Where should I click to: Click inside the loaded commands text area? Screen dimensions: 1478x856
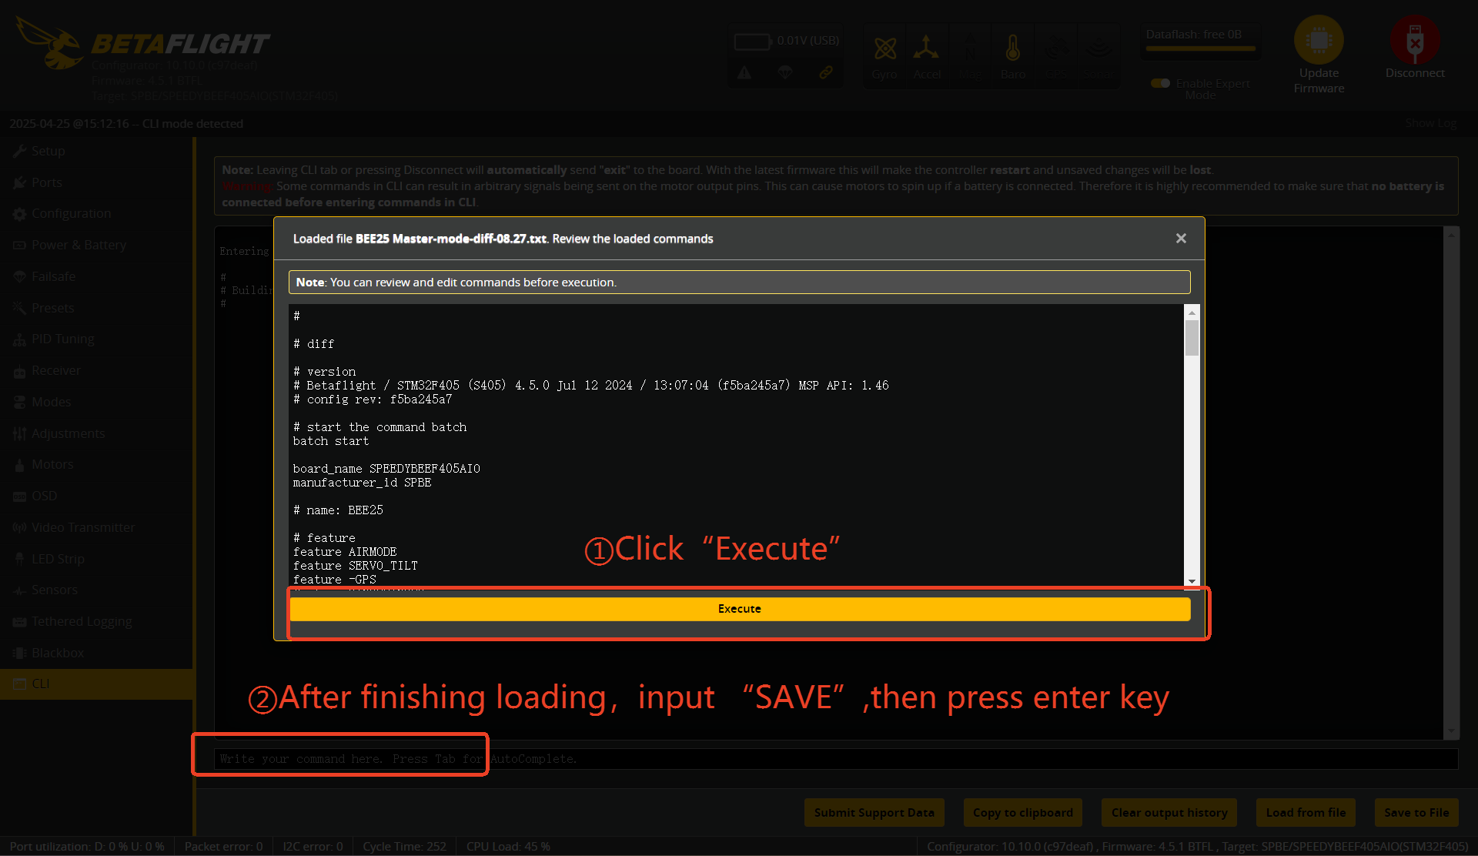click(x=737, y=446)
